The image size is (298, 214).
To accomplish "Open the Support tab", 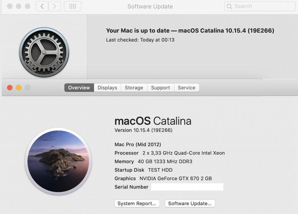I will click(x=161, y=87).
